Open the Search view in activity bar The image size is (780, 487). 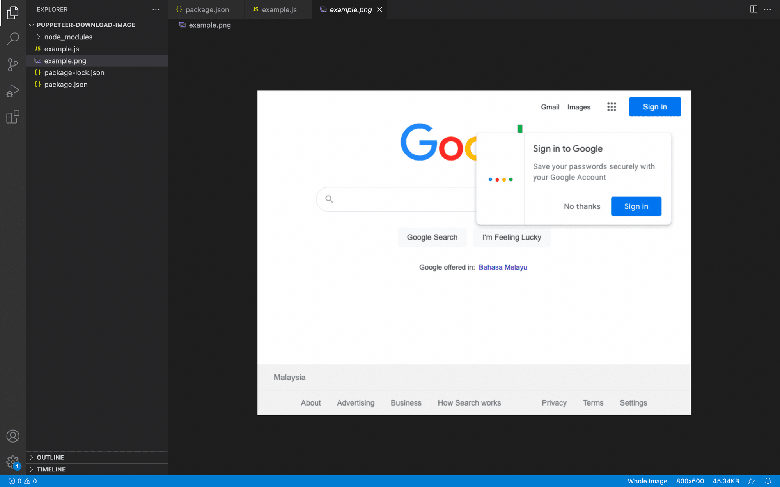(x=13, y=39)
